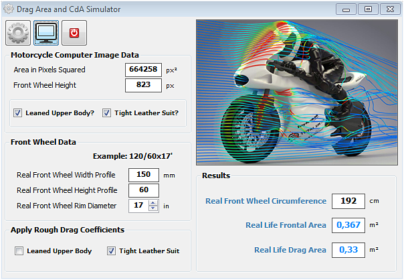This screenshot has width=404, height=280.
Task: Click the Example: 120/60x17' text
Action: pyautogui.click(x=132, y=156)
